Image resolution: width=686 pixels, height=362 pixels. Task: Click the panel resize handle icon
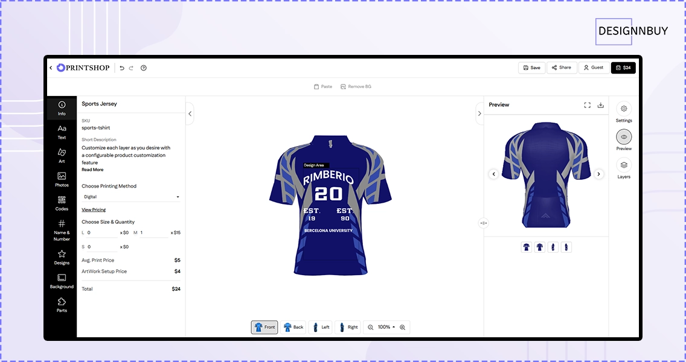(484, 223)
